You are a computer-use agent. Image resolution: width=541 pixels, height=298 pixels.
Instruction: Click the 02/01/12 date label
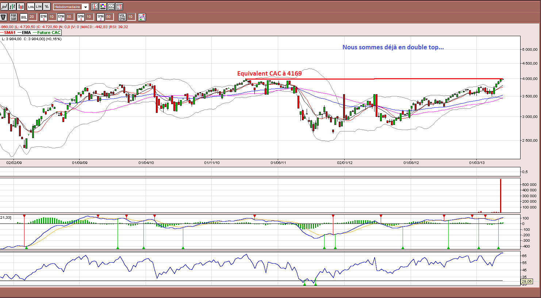coord(345,163)
